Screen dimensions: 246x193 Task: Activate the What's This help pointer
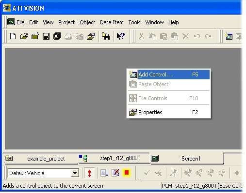click(121, 36)
